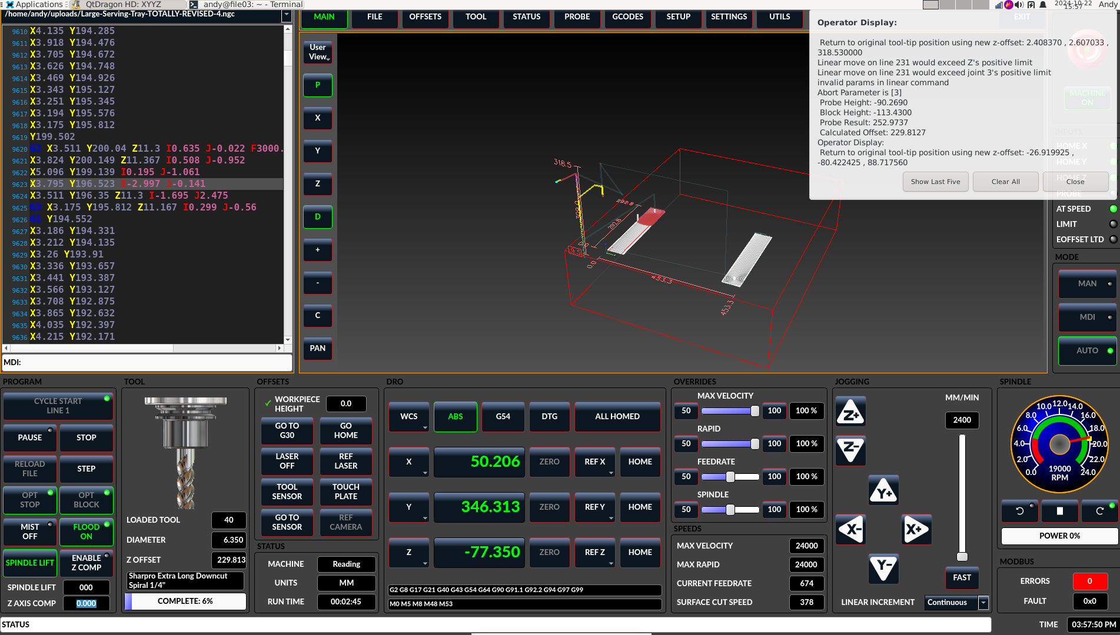The image size is (1120, 635).
Task: Click STOP program button
Action: point(87,438)
